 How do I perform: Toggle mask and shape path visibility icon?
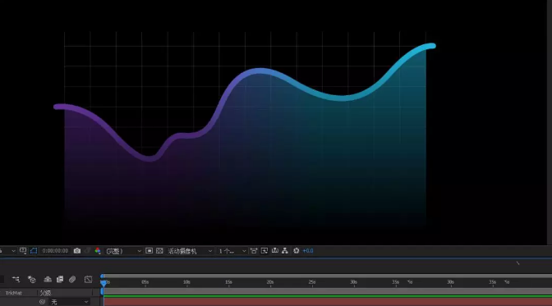point(34,251)
